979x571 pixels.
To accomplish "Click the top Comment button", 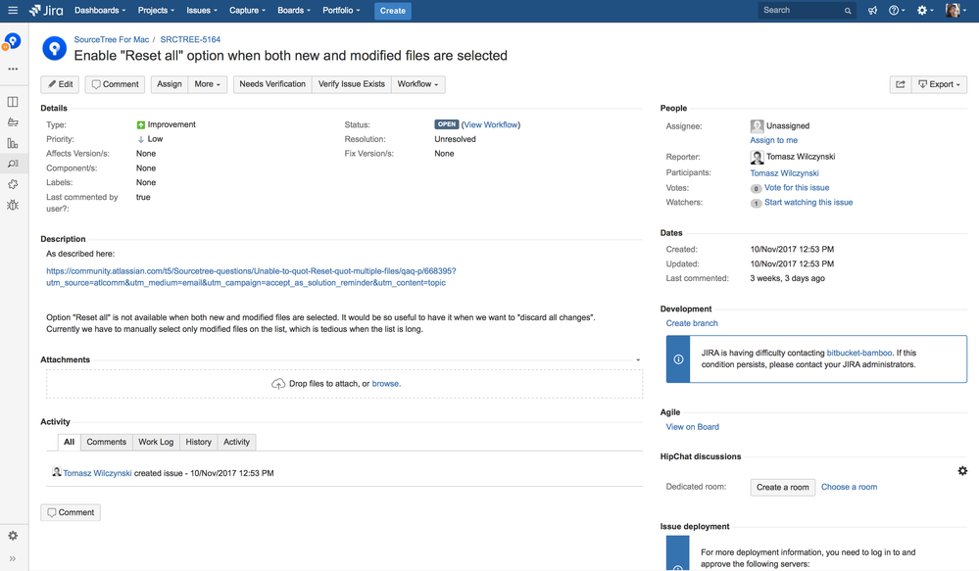I will click(115, 84).
